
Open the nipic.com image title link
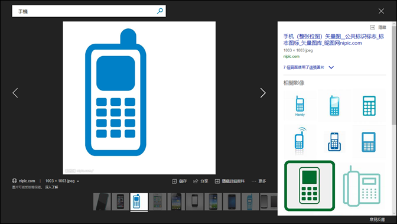pos(334,40)
